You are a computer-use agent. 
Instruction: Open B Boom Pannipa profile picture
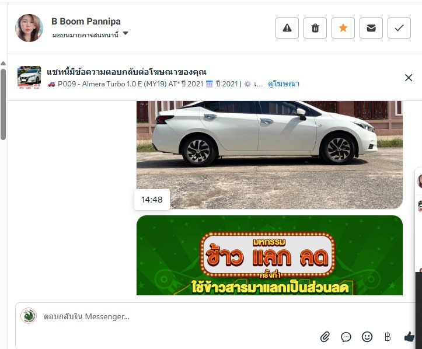tap(29, 28)
